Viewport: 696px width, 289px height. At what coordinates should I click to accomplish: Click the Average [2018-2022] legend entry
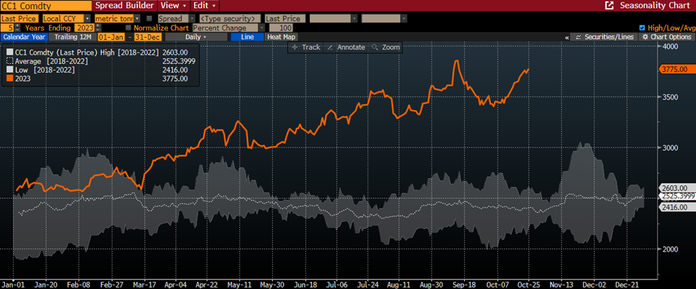coord(52,61)
